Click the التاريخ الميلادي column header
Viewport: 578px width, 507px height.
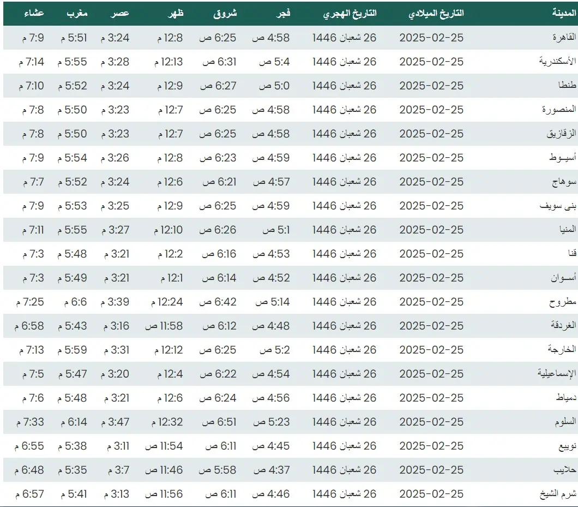(x=436, y=13)
